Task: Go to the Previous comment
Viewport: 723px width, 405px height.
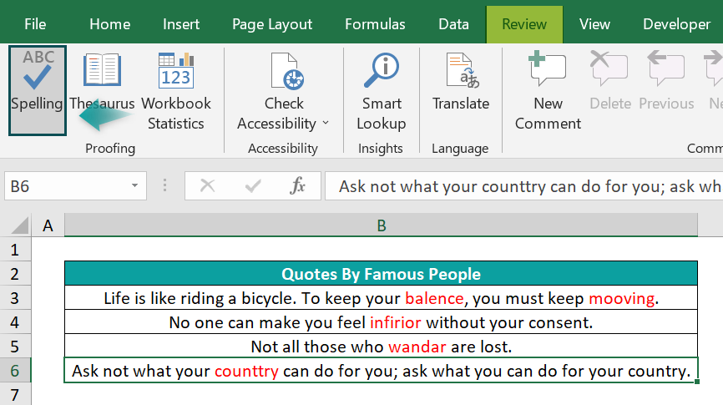Action: [x=666, y=82]
